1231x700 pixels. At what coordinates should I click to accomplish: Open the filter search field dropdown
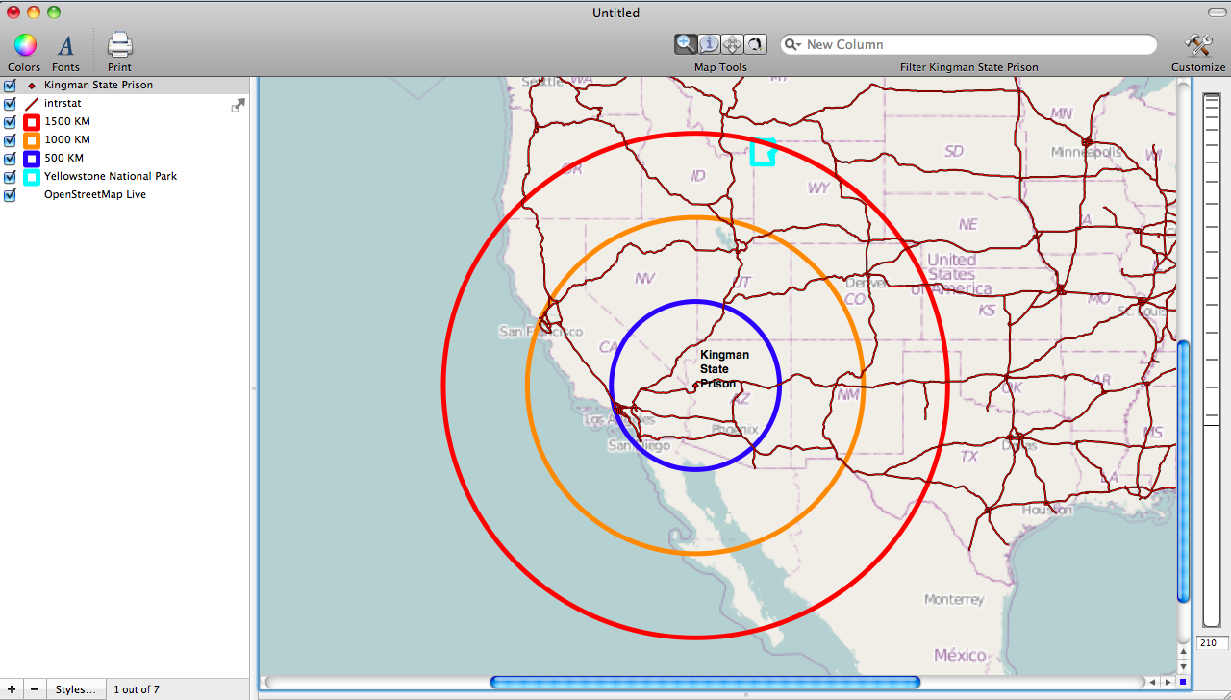pyautogui.click(x=792, y=44)
